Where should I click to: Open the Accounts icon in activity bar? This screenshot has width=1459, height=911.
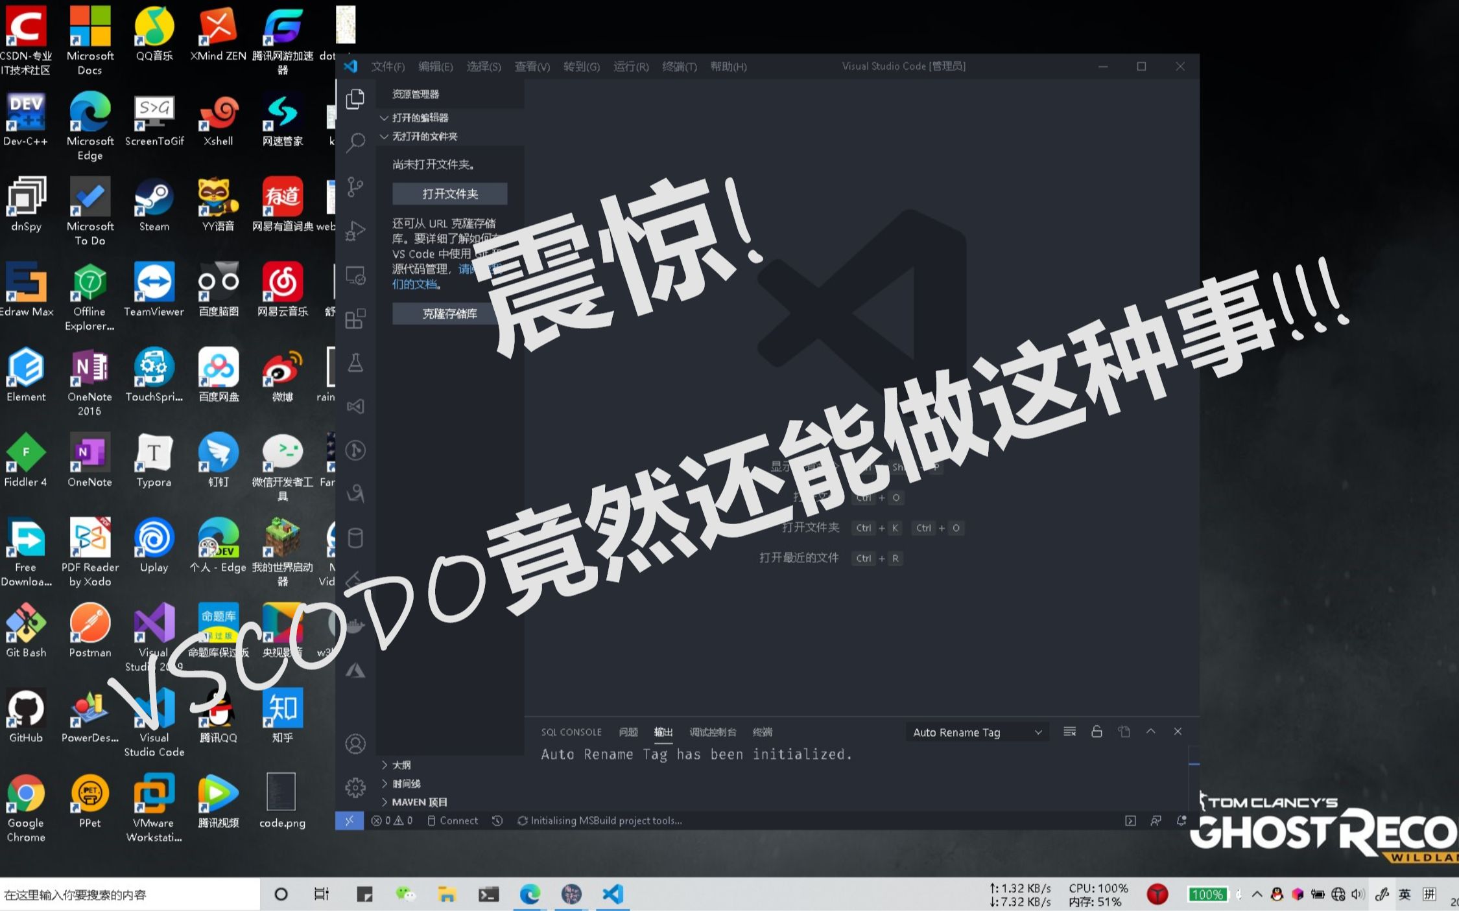coord(355,744)
